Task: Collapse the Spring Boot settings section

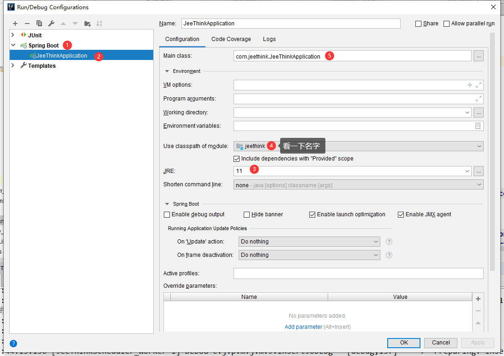Action: [167, 204]
